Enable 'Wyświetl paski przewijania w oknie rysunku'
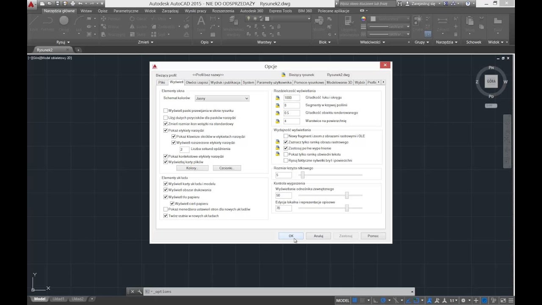This screenshot has width=542, height=305. coord(166,111)
